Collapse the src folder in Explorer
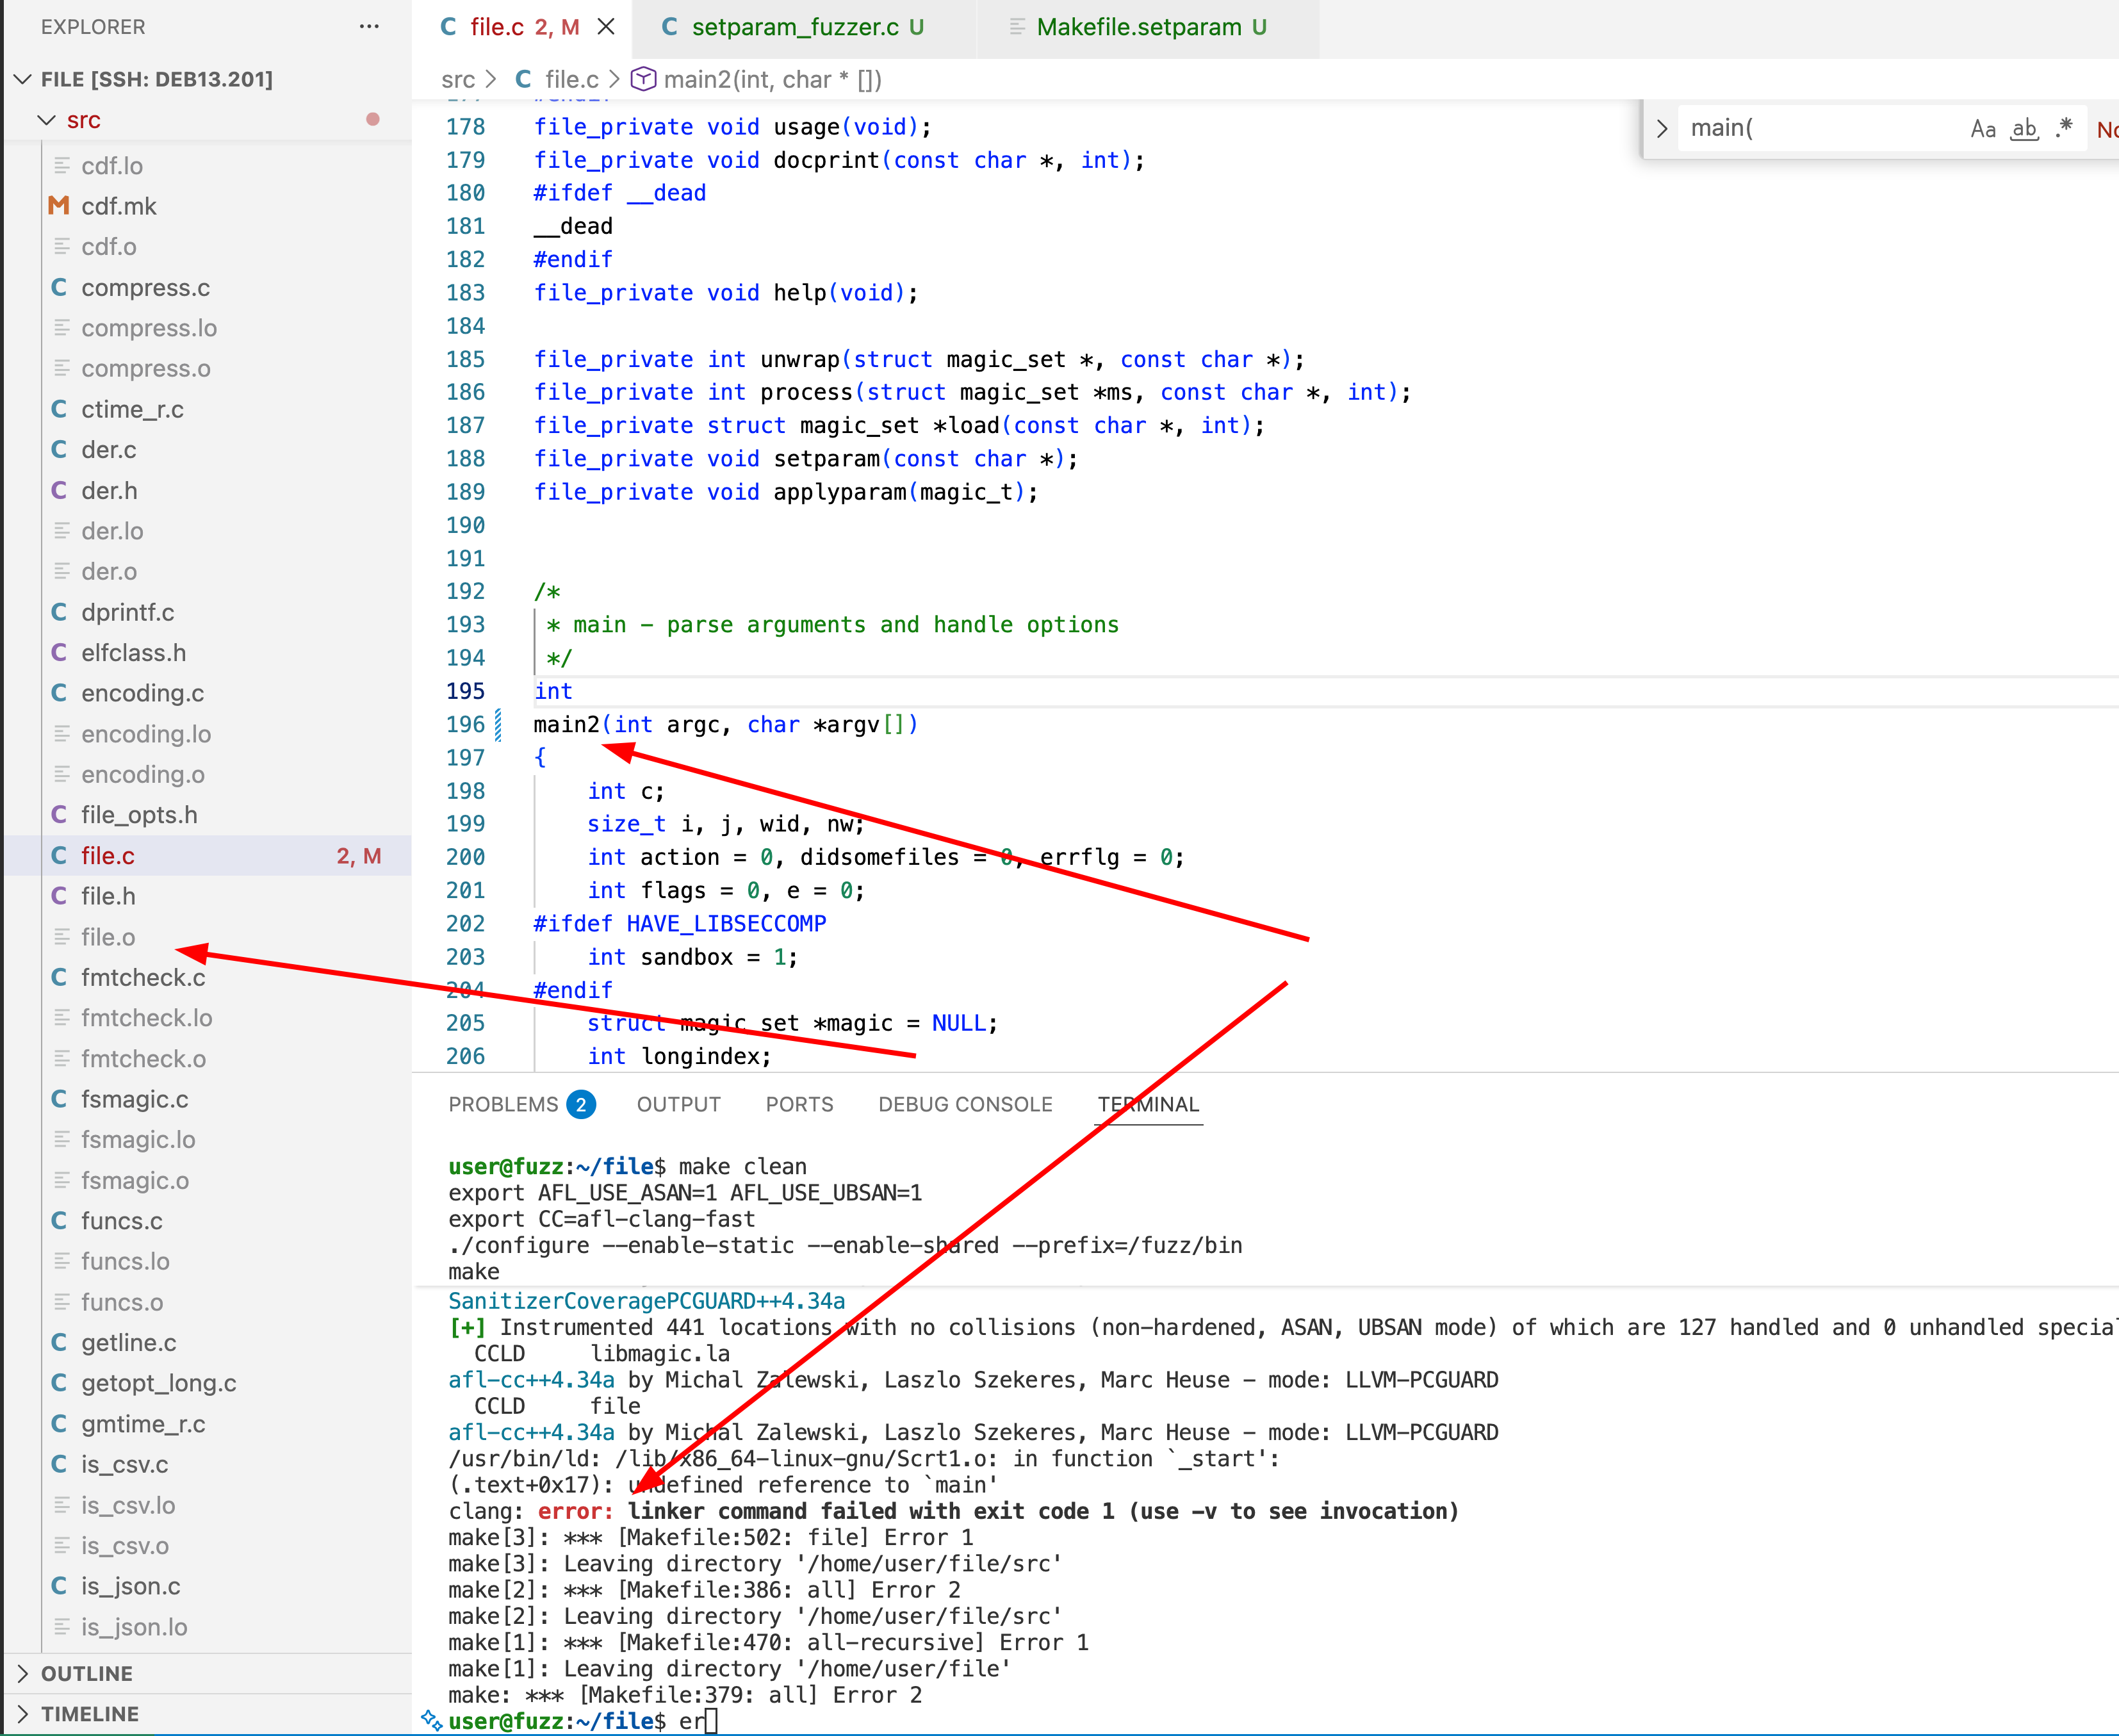The image size is (2119, 1736). pyautogui.click(x=46, y=120)
